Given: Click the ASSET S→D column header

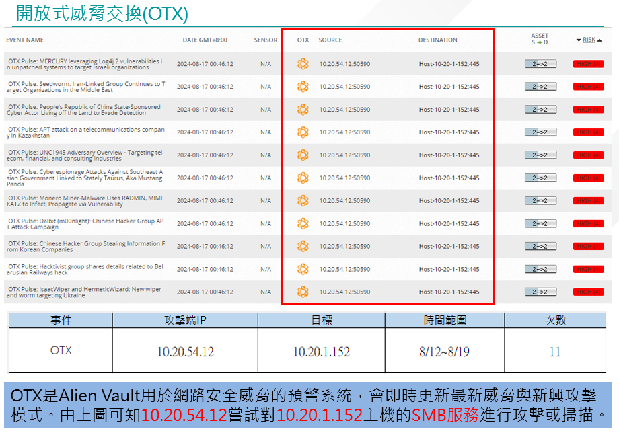Looking at the screenshot, I should pos(540,39).
